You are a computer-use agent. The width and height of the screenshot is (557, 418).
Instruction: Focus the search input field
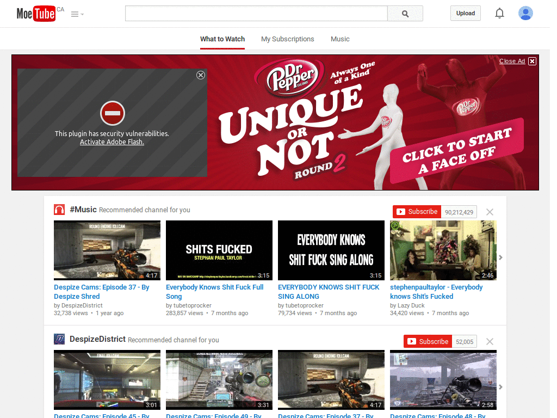[256, 14]
